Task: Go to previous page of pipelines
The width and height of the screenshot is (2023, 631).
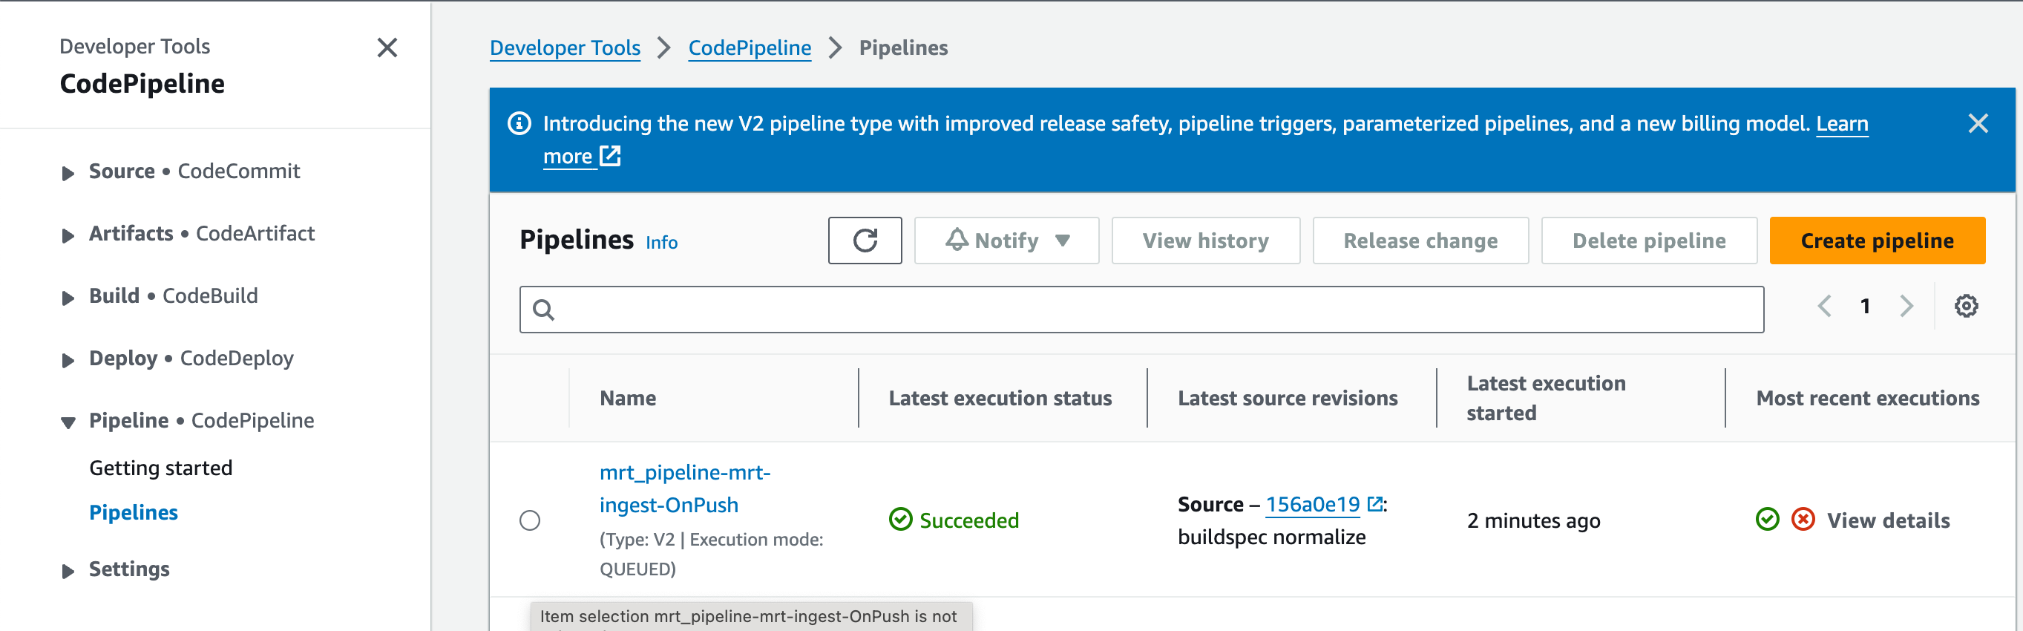Action: click(1824, 306)
